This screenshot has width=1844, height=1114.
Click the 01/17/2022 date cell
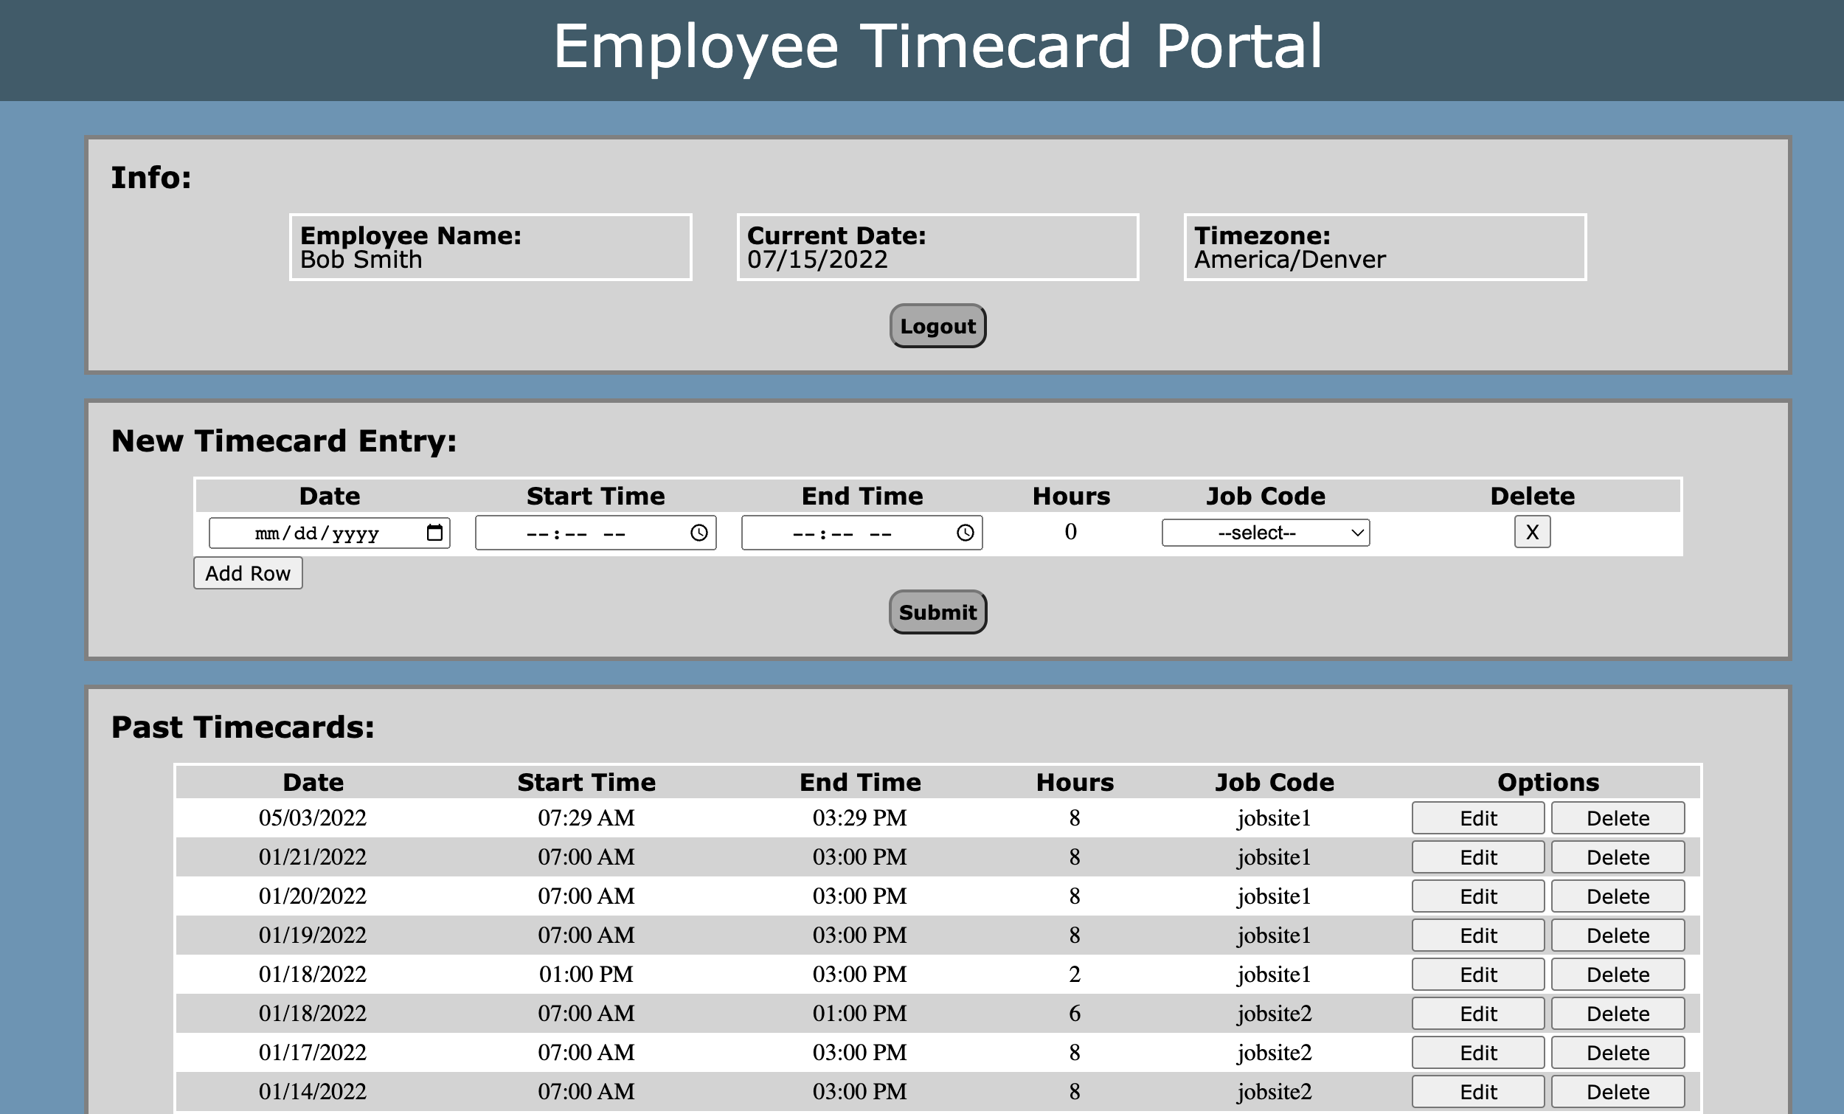coord(313,1052)
